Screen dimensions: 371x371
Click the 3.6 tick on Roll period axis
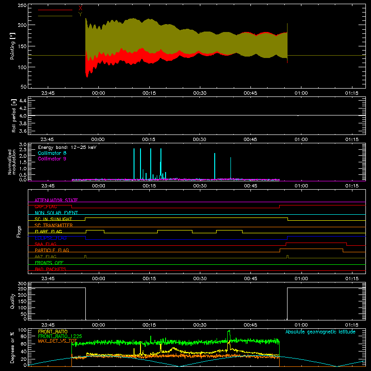tap(23, 131)
